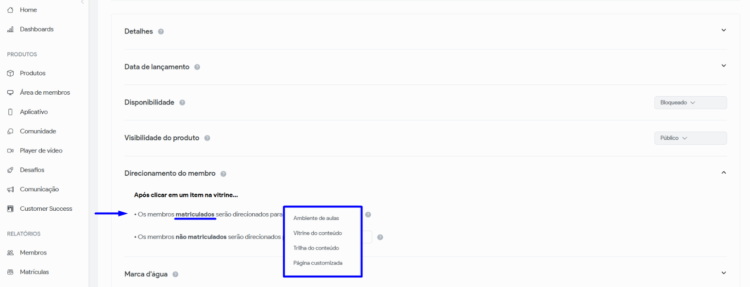Go to Área de membros
The image size is (750, 287).
tap(45, 92)
